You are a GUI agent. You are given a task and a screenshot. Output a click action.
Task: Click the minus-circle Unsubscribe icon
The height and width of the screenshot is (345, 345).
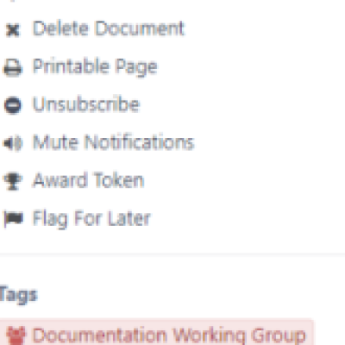point(13,105)
